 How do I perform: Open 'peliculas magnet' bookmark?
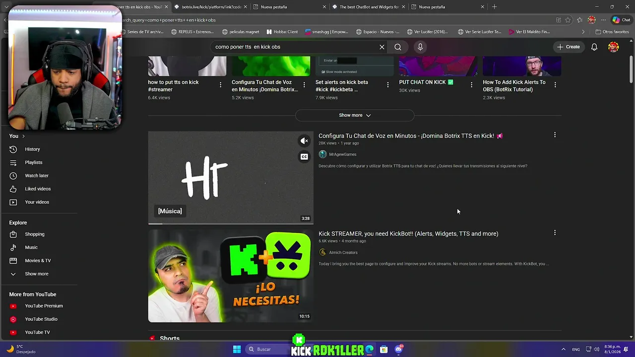pos(241,32)
